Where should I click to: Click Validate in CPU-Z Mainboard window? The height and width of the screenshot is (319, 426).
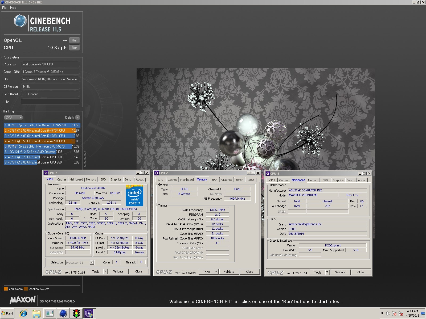(340, 272)
